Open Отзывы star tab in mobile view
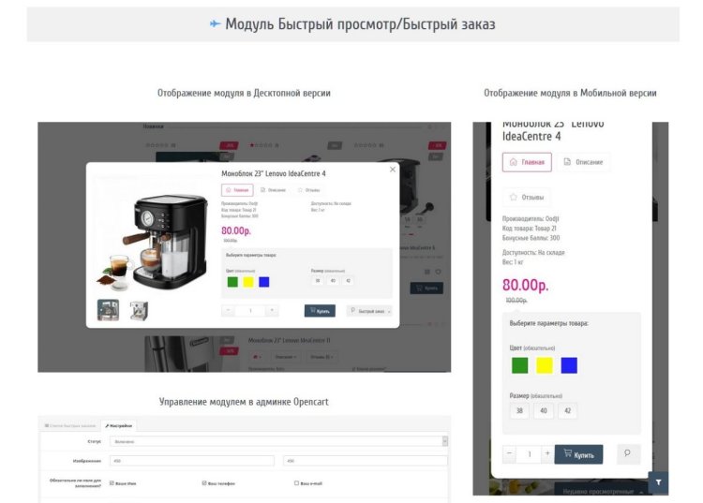The height and width of the screenshot is (503, 703). point(527,198)
